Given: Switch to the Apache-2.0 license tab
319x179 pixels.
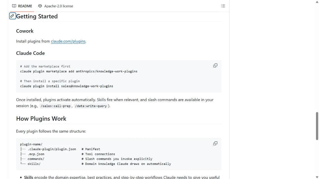Looking at the screenshot, I should 55,6.
